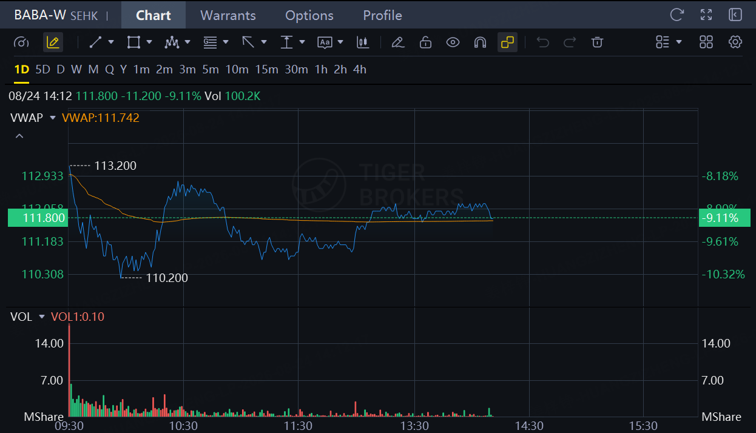Click the redo arrow
The width and height of the screenshot is (756, 433).
coord(570,42)
